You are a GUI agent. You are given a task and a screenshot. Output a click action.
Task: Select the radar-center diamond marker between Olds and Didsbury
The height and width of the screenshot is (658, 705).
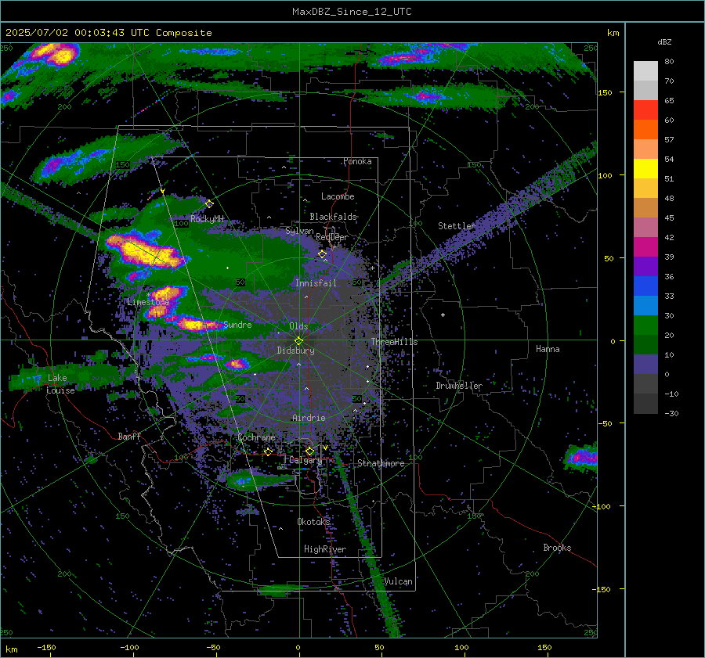click(x=298, y=341)
